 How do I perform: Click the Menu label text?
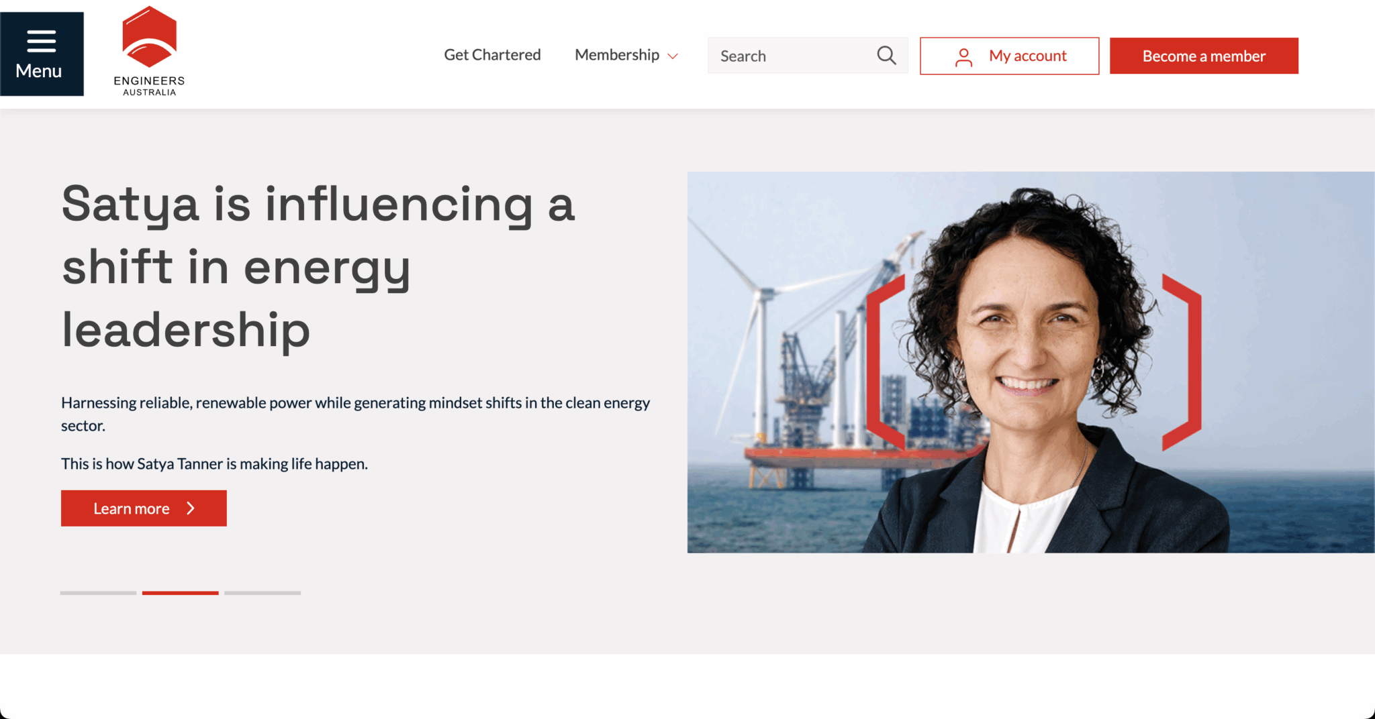[39, 71]
